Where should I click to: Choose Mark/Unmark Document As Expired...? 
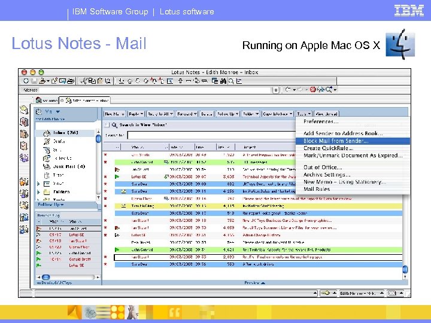[x=353, y=156]
